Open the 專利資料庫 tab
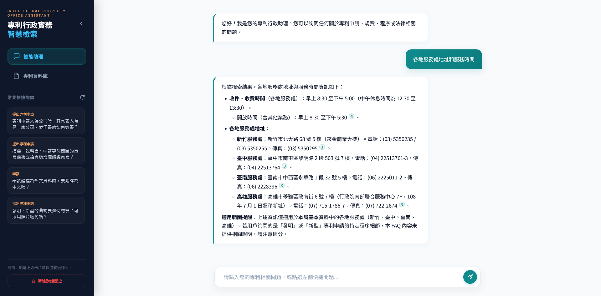This screenshot has height=296, width=601. tap(47, 76)
